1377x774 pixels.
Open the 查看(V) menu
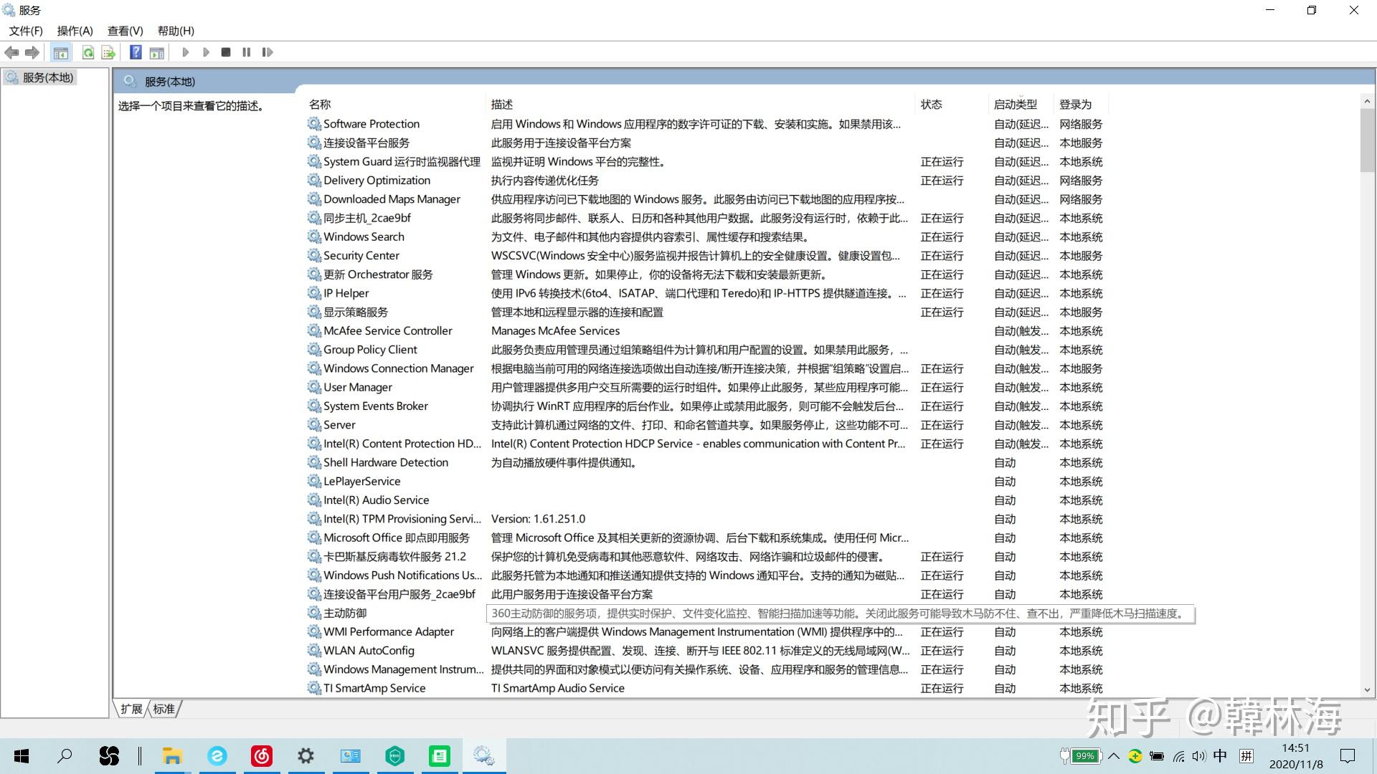pos(126,31)
